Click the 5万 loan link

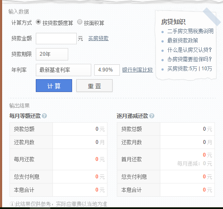coord(193,69)
